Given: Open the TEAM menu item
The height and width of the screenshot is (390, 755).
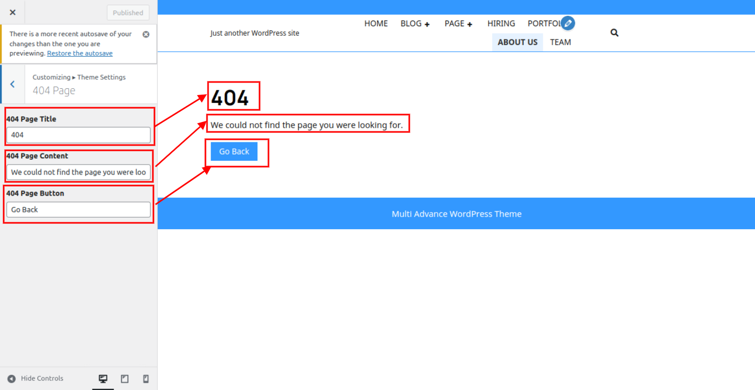Looking at the screenshot, I should (560, 42).
